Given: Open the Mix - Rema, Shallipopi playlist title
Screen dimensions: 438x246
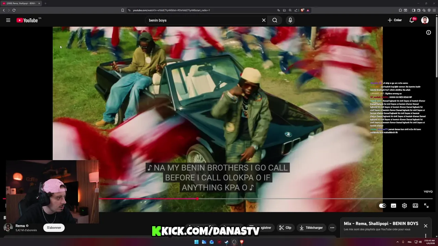Looking at the screenshot, I should pos(381,223).
